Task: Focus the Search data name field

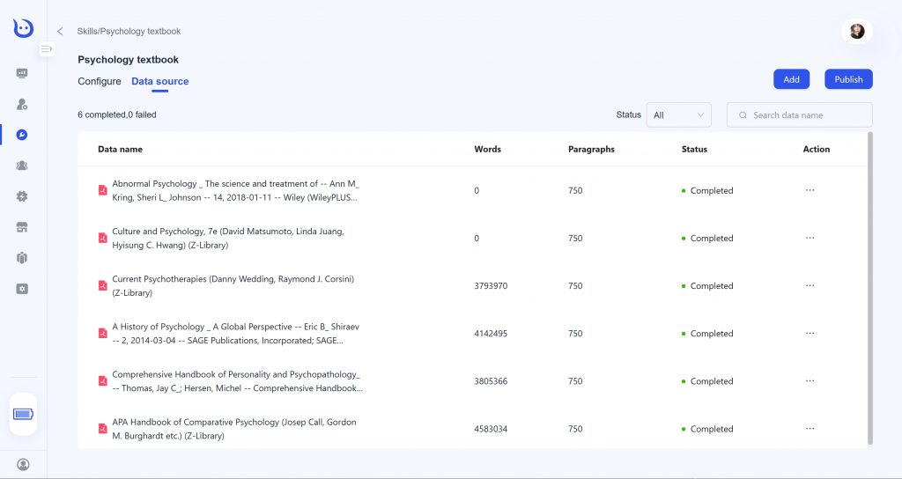Action: tap(800, 115)
